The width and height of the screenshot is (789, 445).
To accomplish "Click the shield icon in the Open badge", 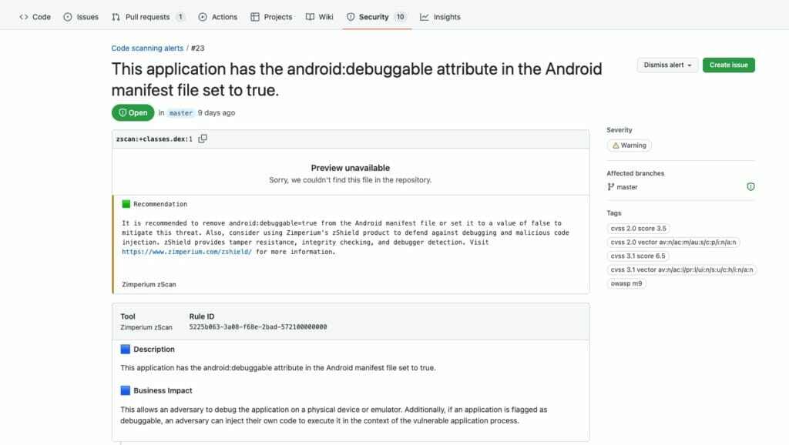I will [x=122, y=112].
